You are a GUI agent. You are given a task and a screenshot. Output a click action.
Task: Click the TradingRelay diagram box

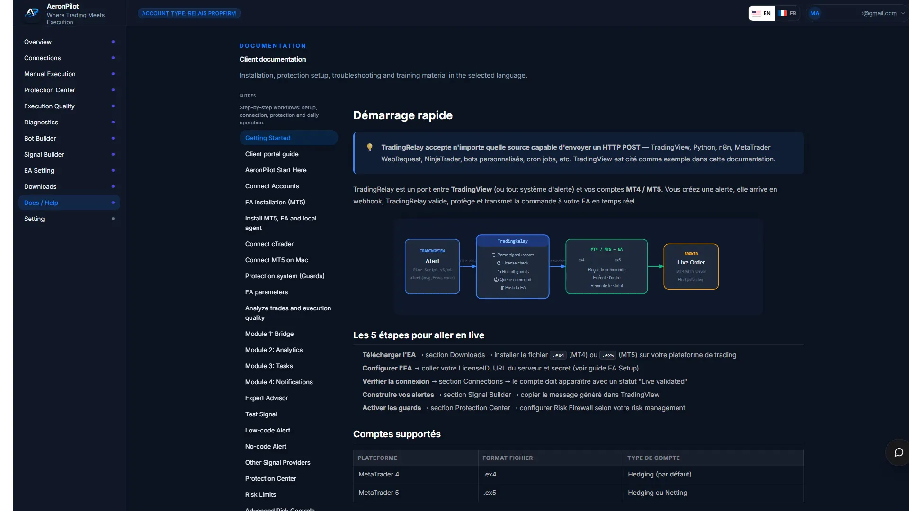[x=513, y=266]
